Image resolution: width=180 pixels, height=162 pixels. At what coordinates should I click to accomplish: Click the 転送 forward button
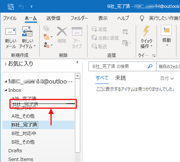[x=99, y=46]
